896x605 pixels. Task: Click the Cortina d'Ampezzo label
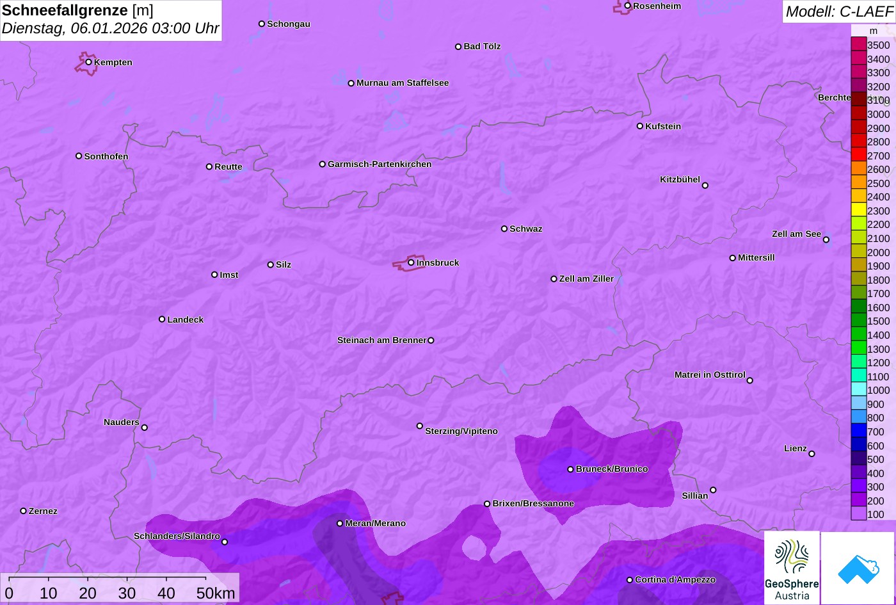675,579
